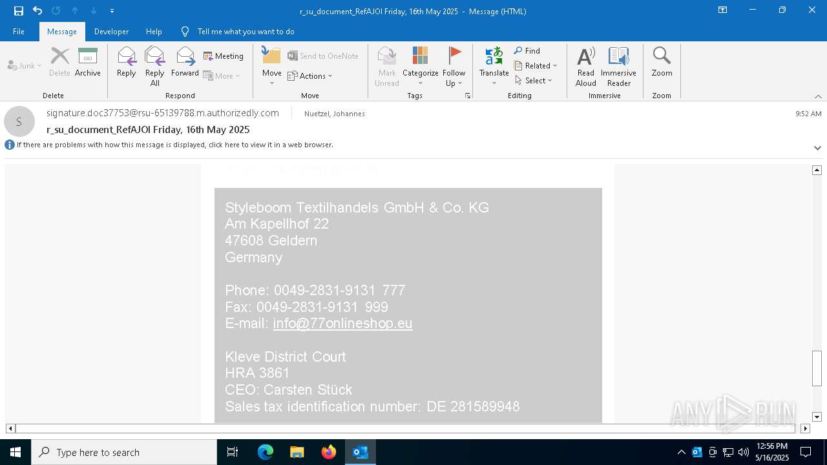Set a Follow Up flag
Screen dimensions: 827x465
(x=454, y=66)
